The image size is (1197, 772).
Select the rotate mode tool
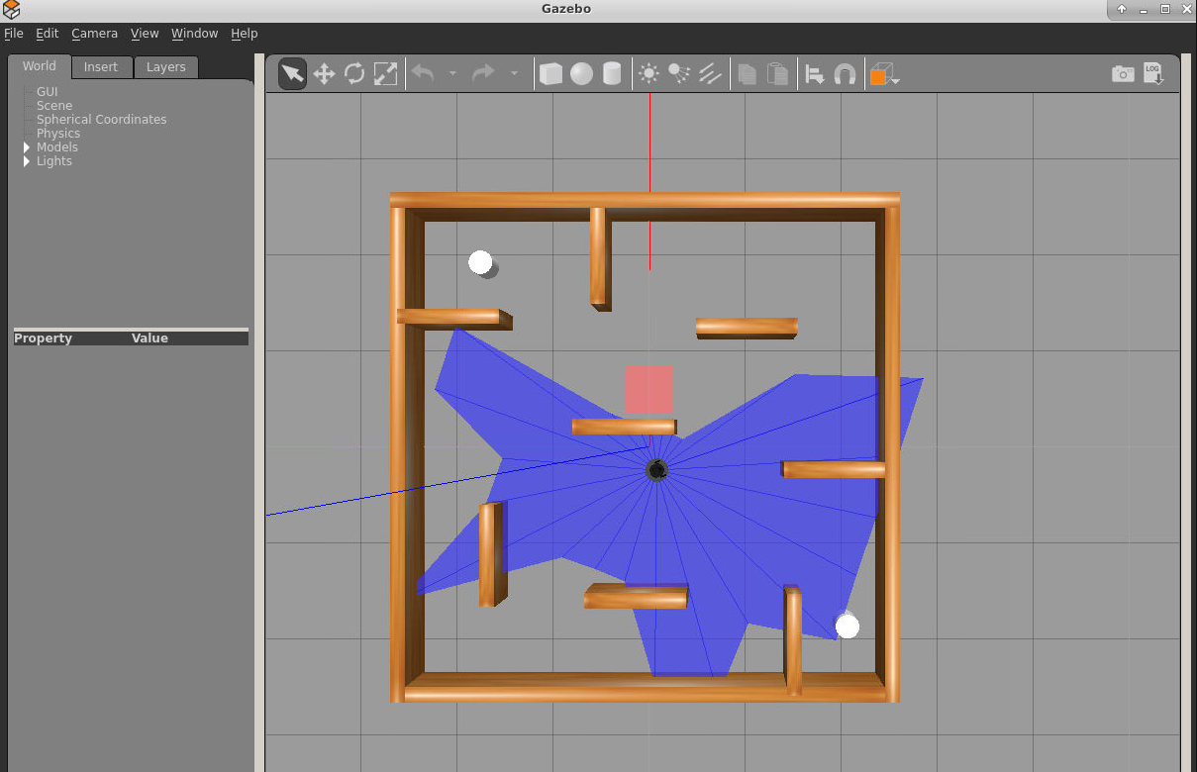tap(354, 74)
